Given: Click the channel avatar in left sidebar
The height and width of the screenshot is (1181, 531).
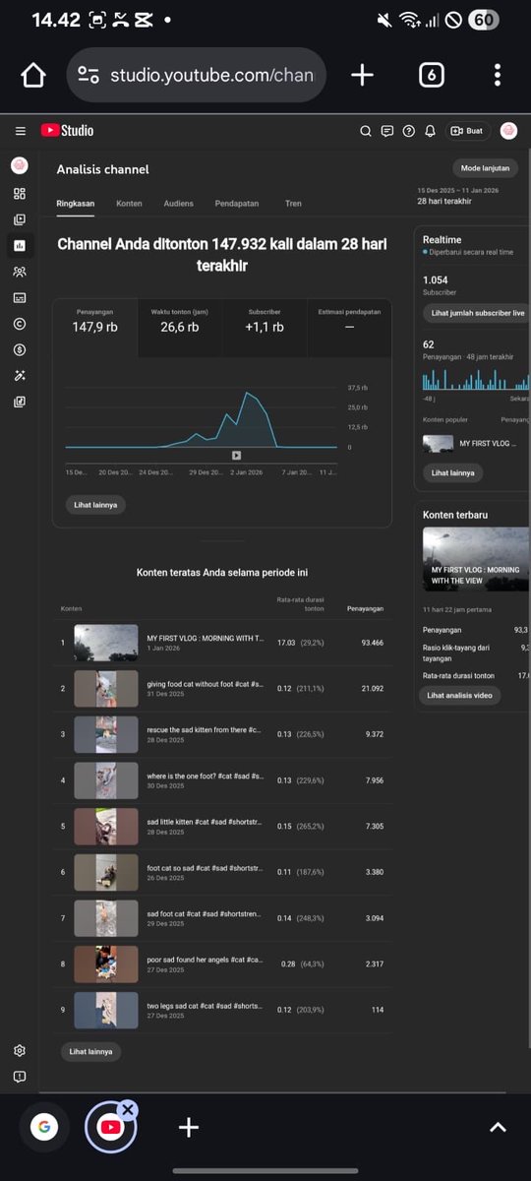Looking at the screenshot, I should point(20,165).
